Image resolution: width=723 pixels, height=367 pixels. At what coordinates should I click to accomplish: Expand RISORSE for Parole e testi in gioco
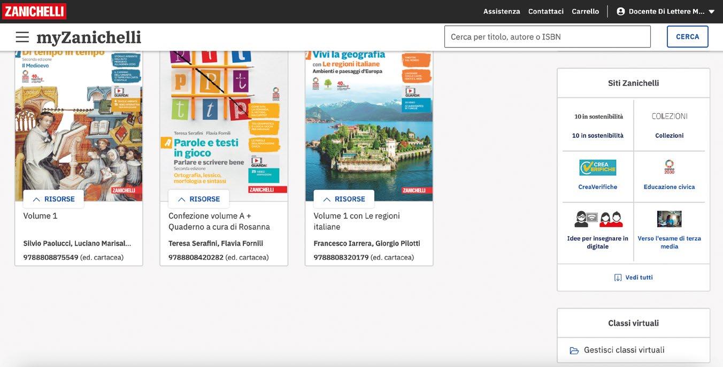[x=198, y=199]
